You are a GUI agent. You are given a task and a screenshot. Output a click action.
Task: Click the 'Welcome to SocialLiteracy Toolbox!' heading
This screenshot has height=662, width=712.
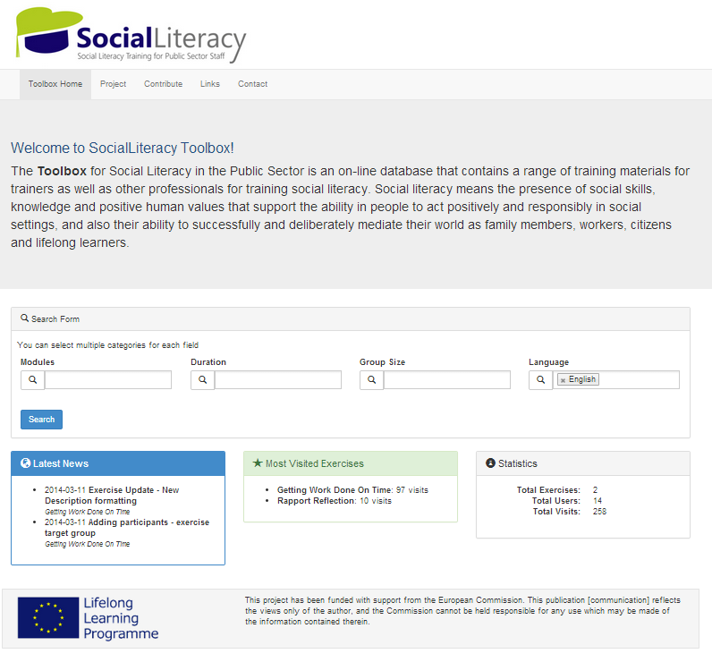click(x=123, y=148)
